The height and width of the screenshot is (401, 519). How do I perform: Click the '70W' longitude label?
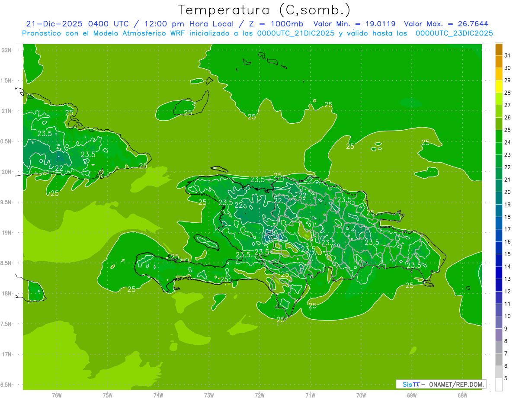pyautogui.click(x=361, y=395)
